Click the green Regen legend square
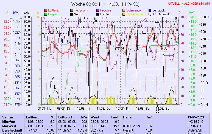 [46, 14]
